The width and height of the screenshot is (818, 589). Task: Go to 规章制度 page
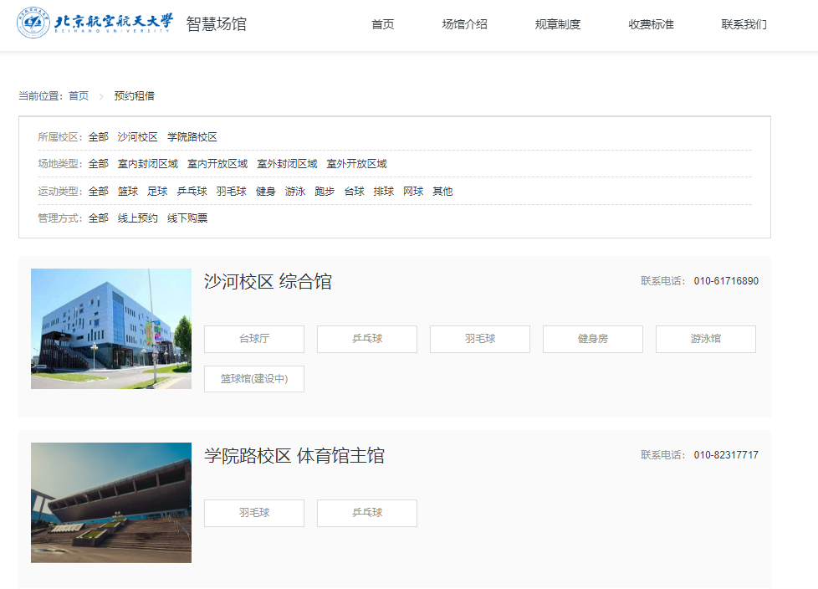tap(558, 24)
